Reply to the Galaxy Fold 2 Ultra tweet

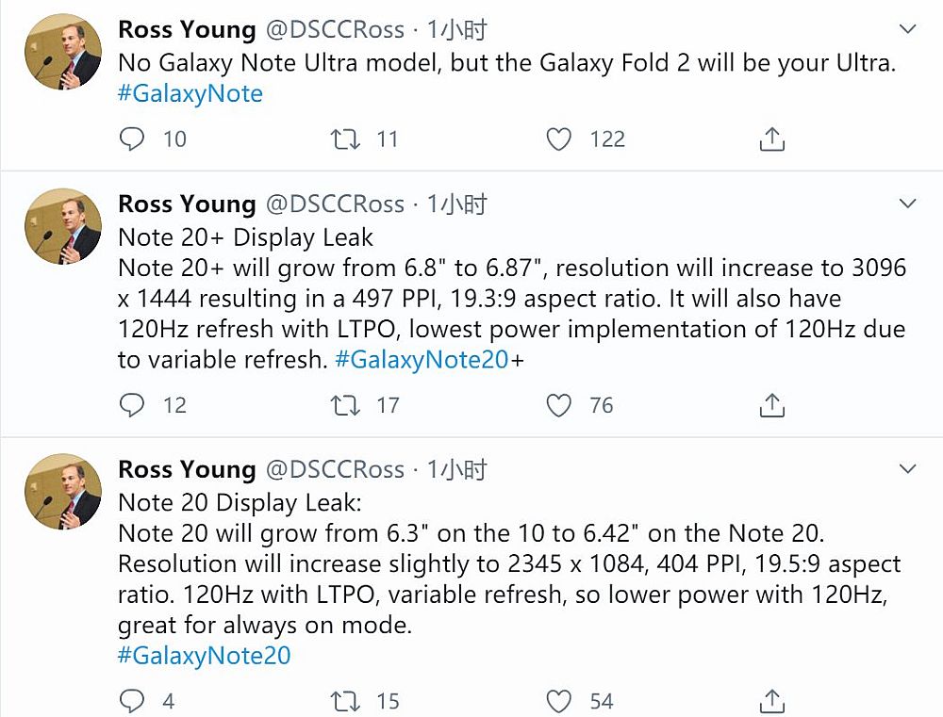coord(133,139)
